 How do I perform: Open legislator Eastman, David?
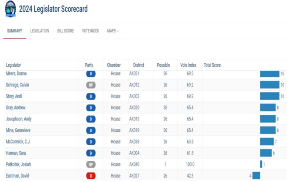pos(17,175)
